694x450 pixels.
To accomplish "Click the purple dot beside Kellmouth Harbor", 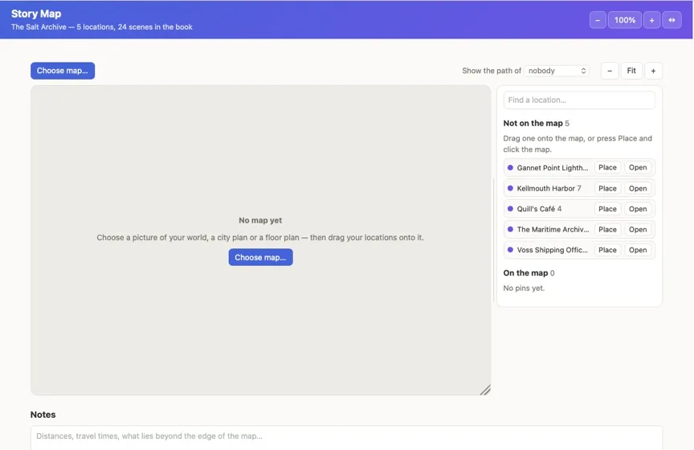I will coord(510,188).
